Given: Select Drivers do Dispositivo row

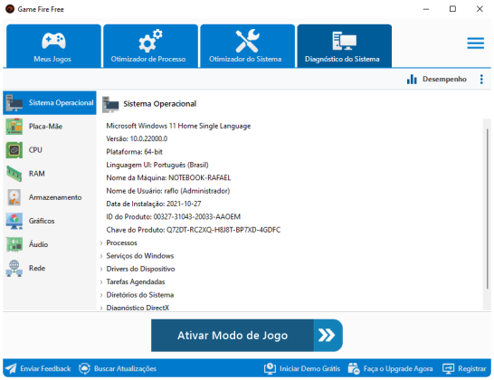Looking at the screenshot, I should click(140, 269).
